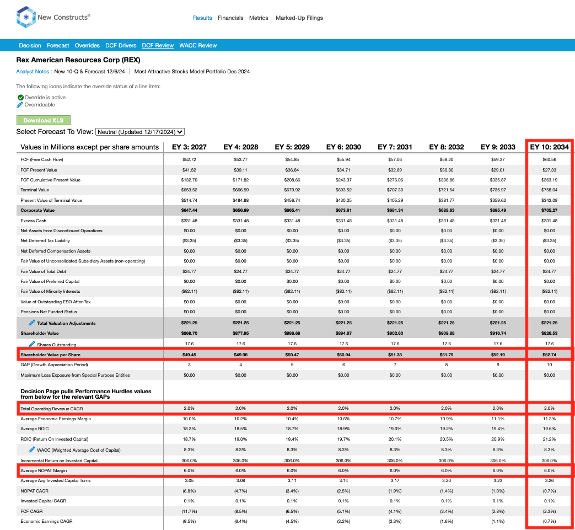Click the ROIC (Return On Invested Capital) label
575x530 pixels.
(54, 440)
